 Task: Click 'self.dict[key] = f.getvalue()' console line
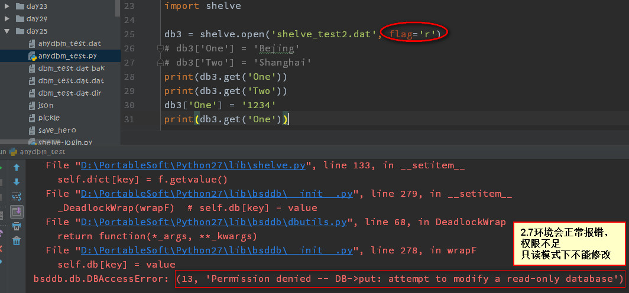(x=142, y=180)
